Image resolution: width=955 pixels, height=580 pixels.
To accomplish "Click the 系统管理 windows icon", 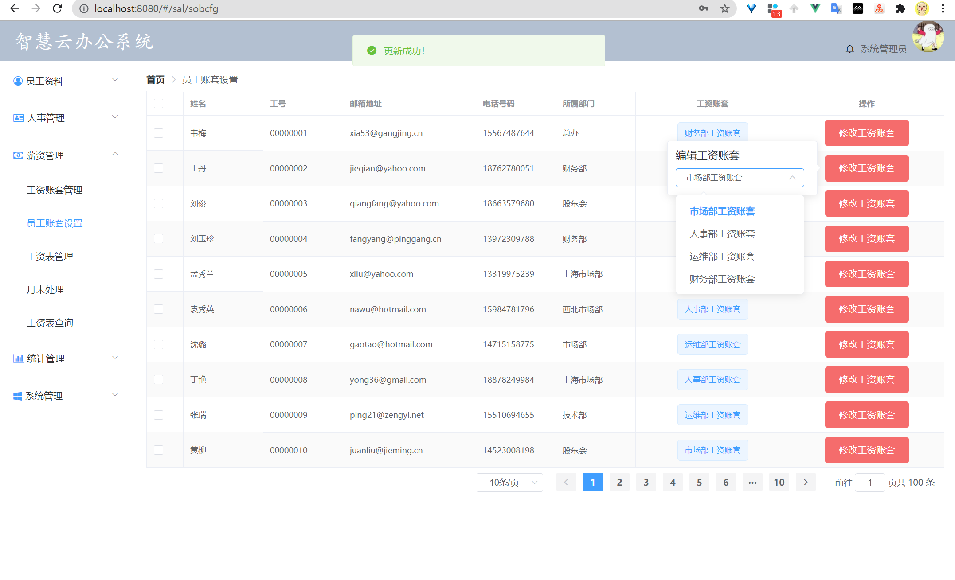I will [18, 396].
